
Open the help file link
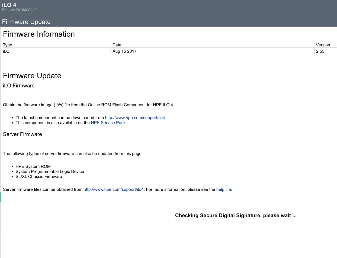[224, 189]
